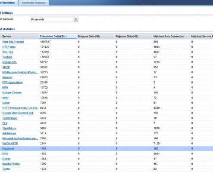Open the Youtube service link
213x172 pixels.
(x=7, y=57)
